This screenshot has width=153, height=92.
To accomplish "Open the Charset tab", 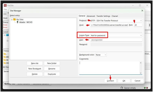I will [x=115, y=16].
